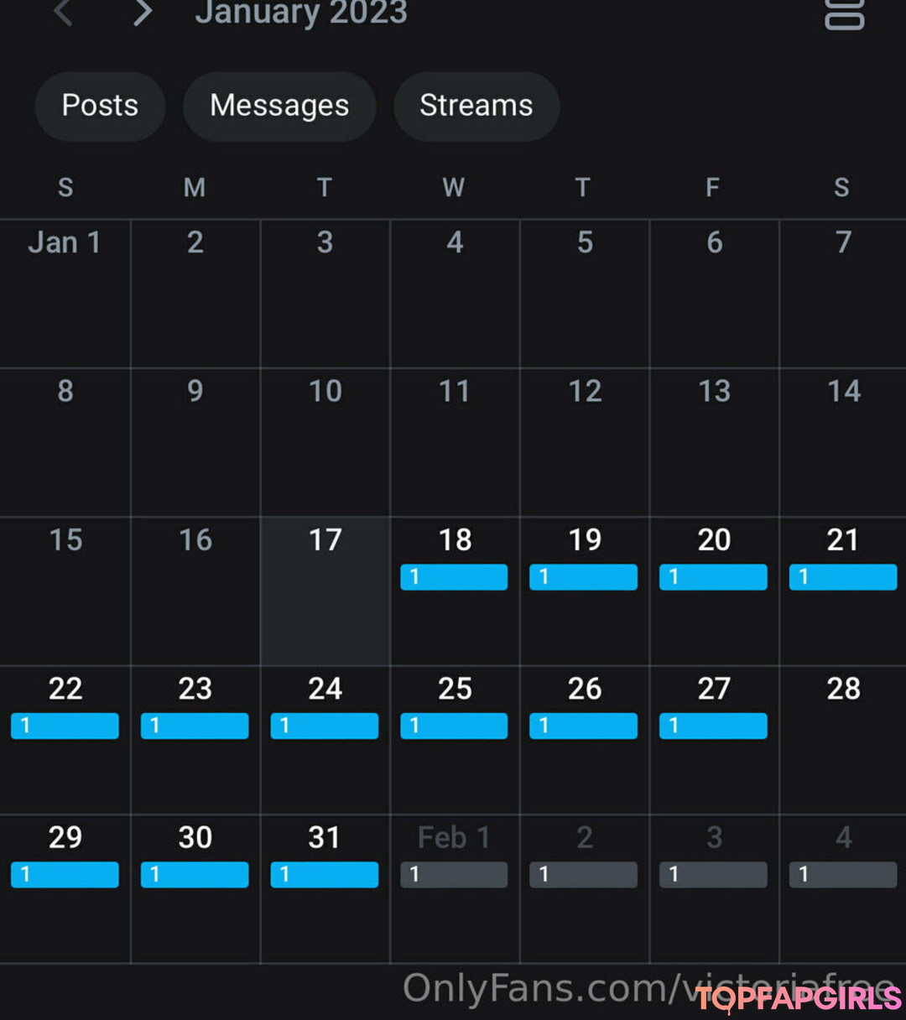
Task: Open grey scheduled item on February 4
Action: pyautogui.click(x=842, y=875)
